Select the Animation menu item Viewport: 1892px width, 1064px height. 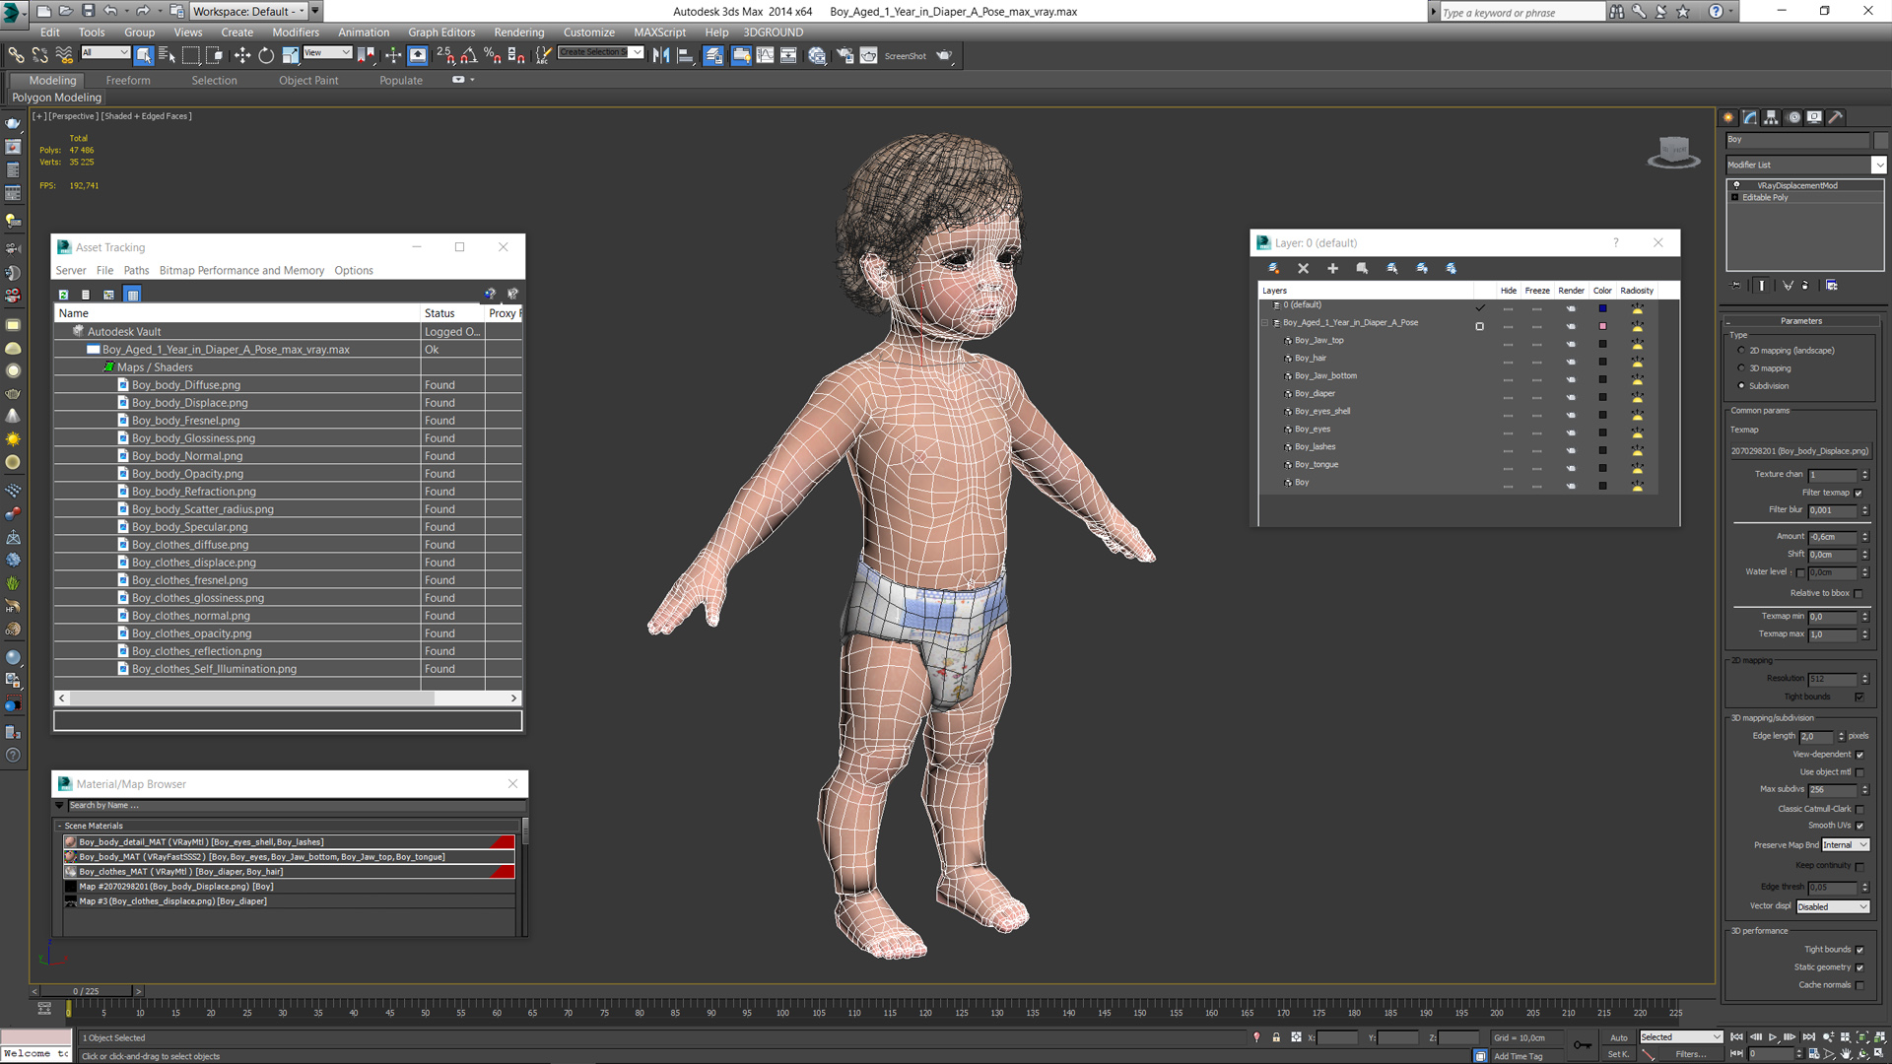tap(363, 32)
